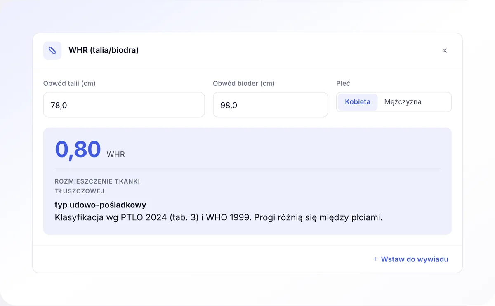Viewport: 495px width, 306px height.
Task: Click the Płeć label
Action: tap(343, 83)
